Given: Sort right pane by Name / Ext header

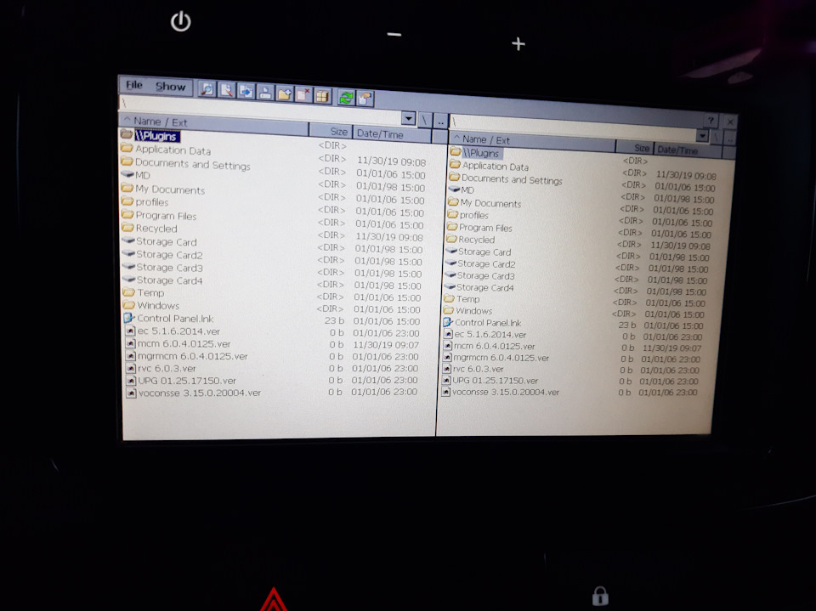Looking at the screenshot, I should click(x=532, y=140).
